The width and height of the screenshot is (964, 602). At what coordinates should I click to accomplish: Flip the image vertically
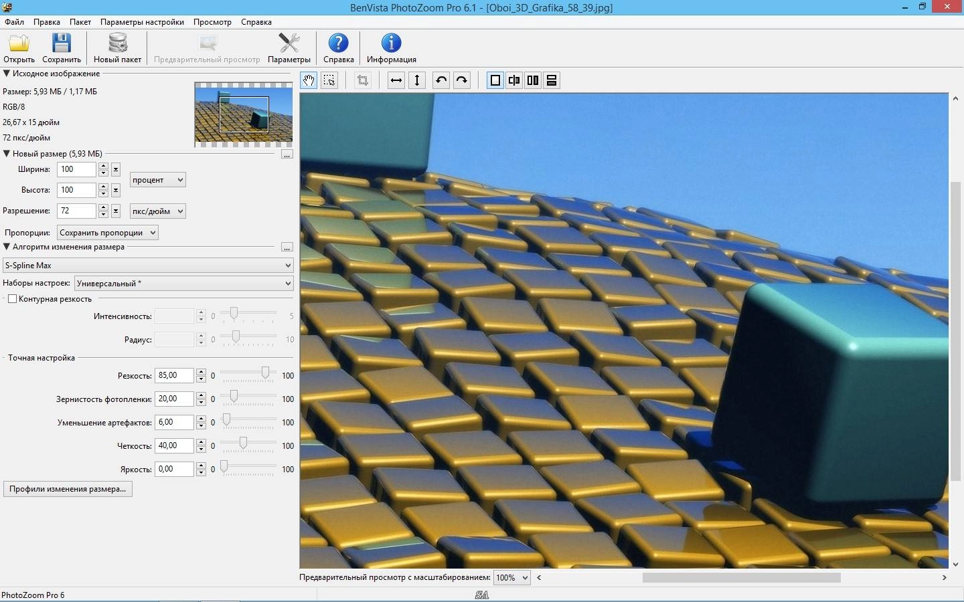417,80
